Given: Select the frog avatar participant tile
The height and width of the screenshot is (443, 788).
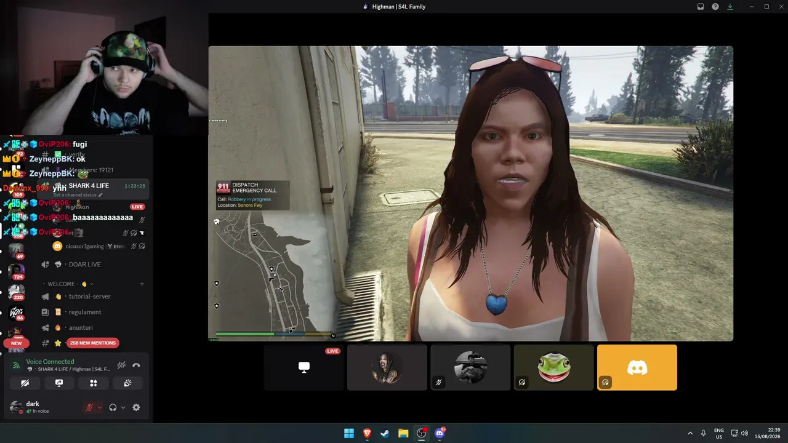Looking at the screenshot, I should point(553,367).
